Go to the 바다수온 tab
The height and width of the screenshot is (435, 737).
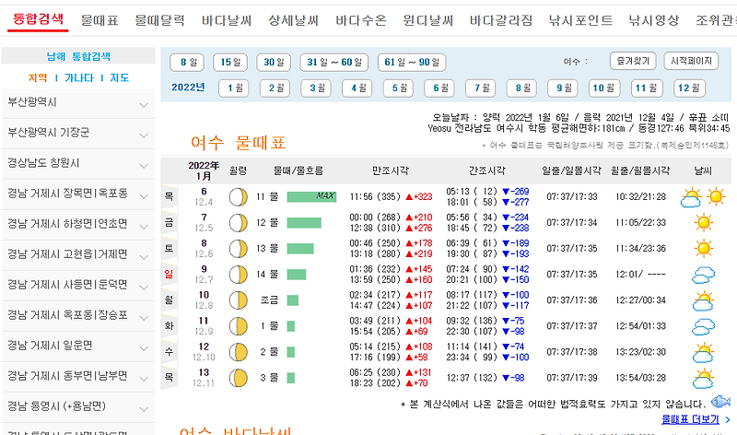click(360, 20)
